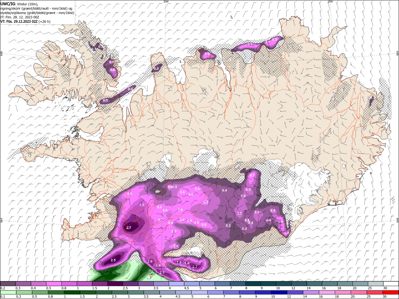Click the 'IT: Fim. 28. 12. 2023 00Z' line
Viewport: 399px width, 299px height.
click(19, 17)
